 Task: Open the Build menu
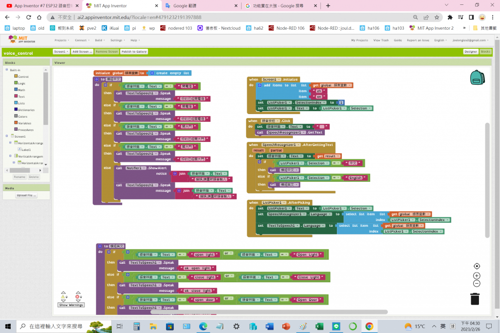coord(100,40)
